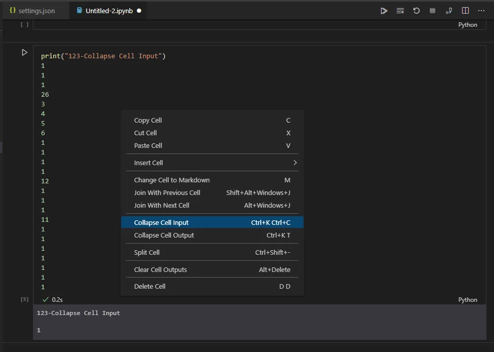Switch to the settings.json tab
The height and width of the screenshot is (352, 494).
click(35, 9)
